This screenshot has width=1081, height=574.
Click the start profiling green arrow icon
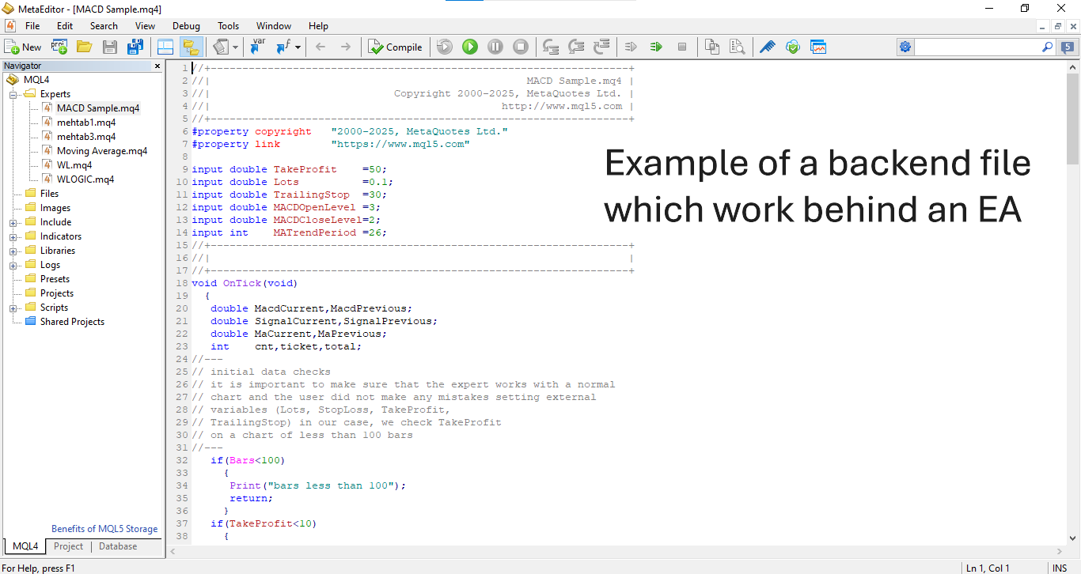(x=656, y=47)
